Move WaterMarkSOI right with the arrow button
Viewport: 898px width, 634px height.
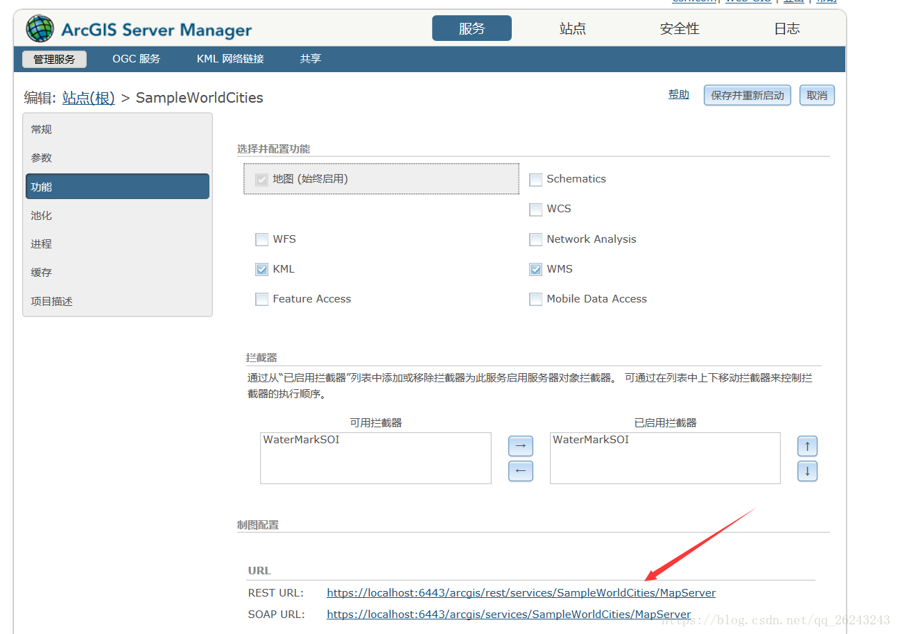tap(521, 446)
